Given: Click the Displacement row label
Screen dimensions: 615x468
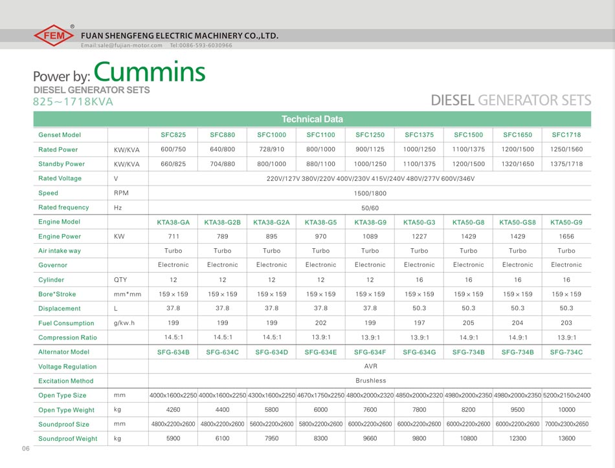Looking at the screenshot, I should tap(59, 308).
